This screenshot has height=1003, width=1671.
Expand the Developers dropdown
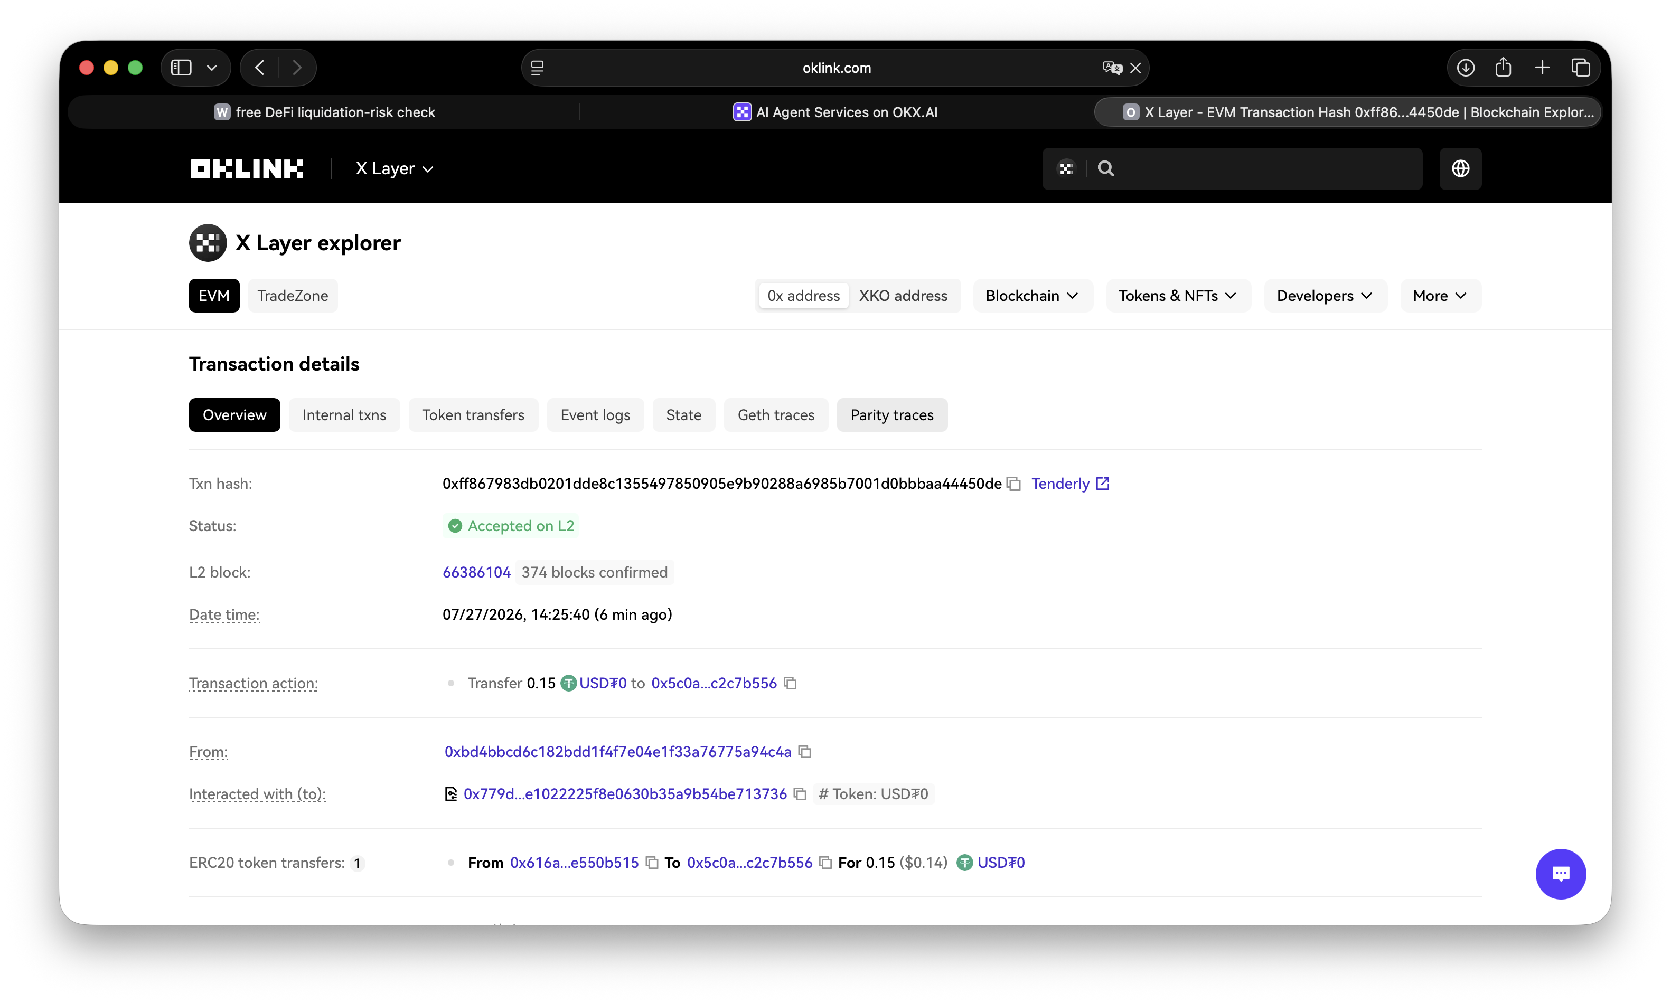(1325, 296)
